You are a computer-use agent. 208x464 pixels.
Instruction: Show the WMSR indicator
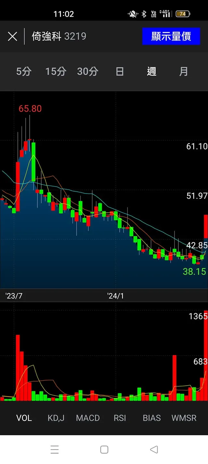(184, 418)
